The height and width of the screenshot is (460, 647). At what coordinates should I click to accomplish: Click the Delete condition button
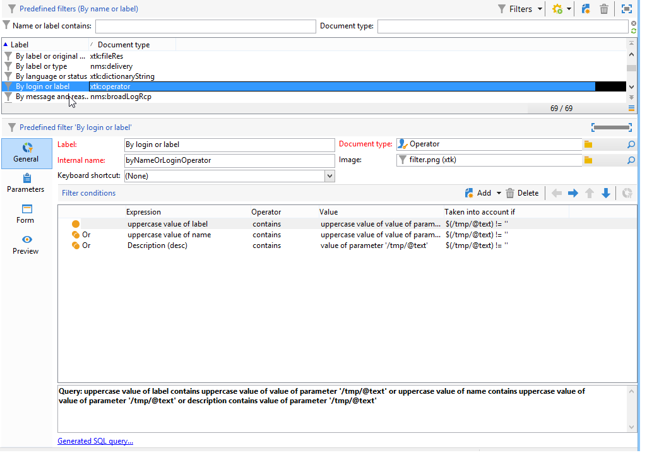tap(523, 193)
